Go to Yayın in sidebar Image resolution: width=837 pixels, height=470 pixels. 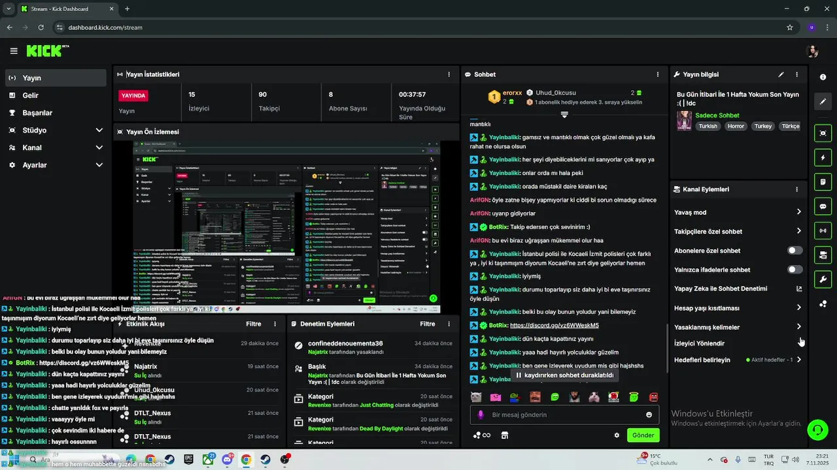55,78
